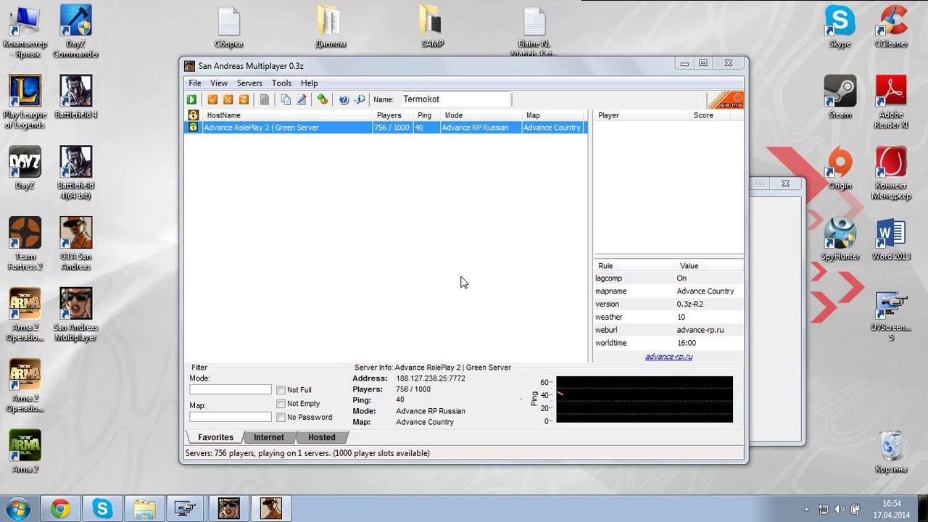Open Chrome from the taskbar
Viewport: 928px width, 522px height.
(x=60, y=508)
